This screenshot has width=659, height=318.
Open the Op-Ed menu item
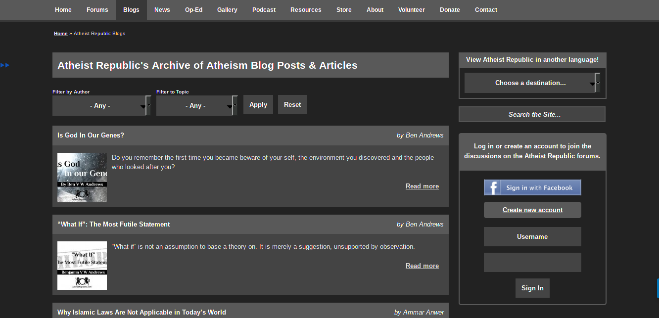[193, 10]
